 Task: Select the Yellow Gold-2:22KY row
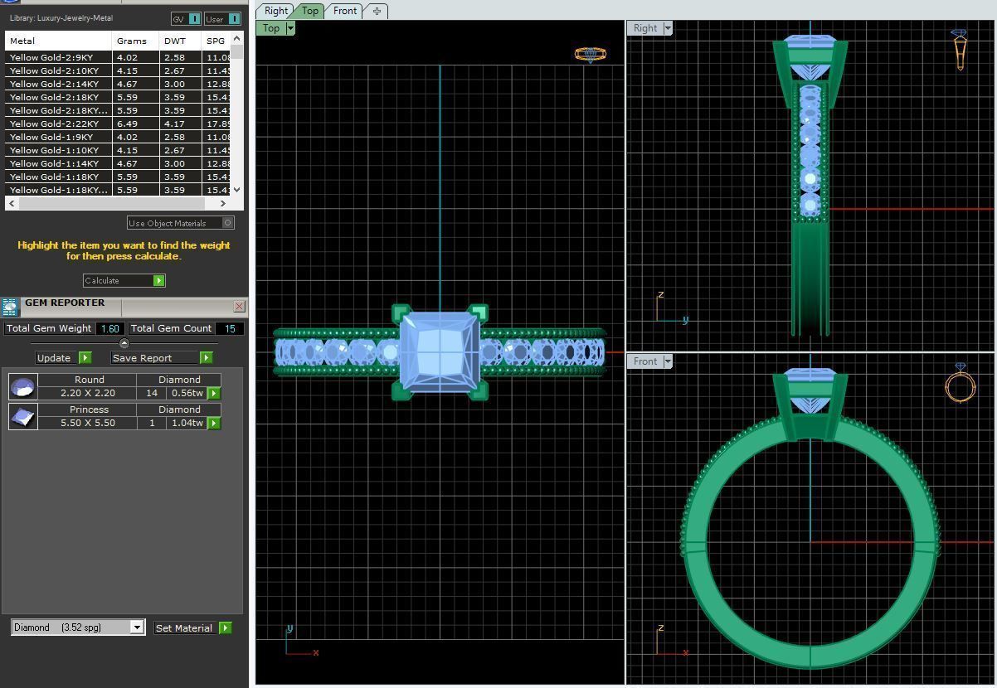pyautogui.click(x=118, y=124)
